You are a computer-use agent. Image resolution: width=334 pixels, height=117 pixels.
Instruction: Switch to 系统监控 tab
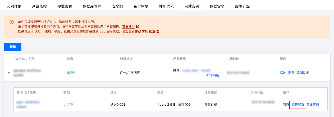tap(39, 6)
